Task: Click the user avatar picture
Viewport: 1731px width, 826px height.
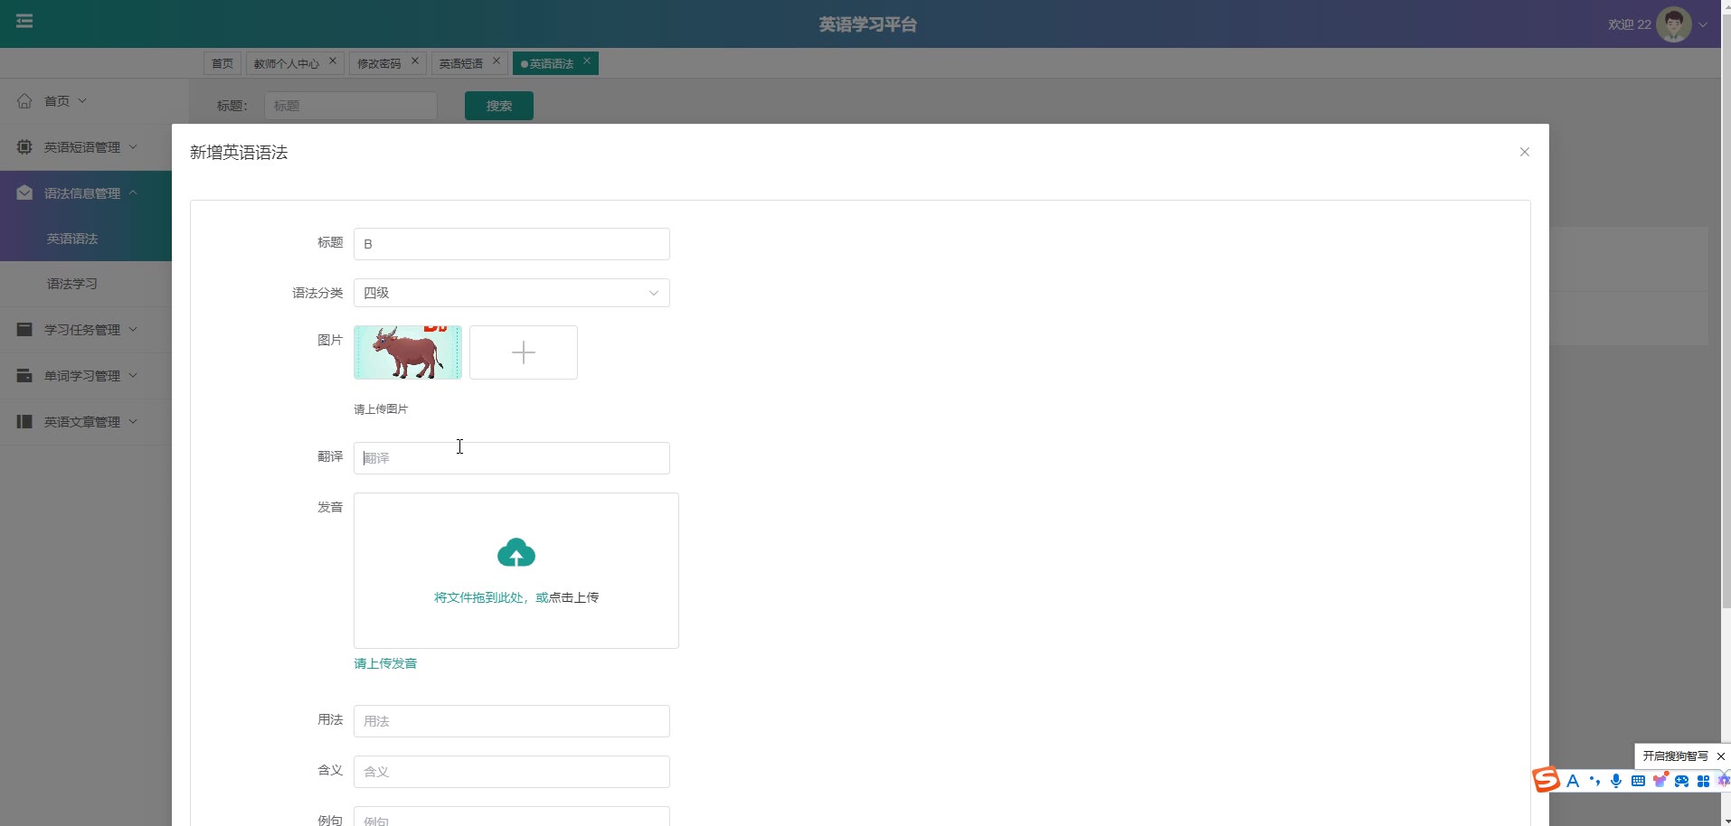Action: tap(1673, 24)
